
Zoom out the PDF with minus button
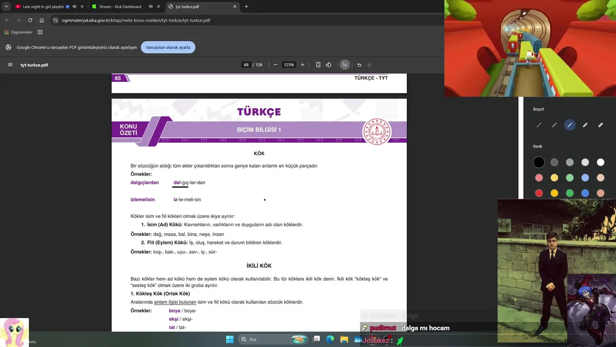[x=275, y=65]
